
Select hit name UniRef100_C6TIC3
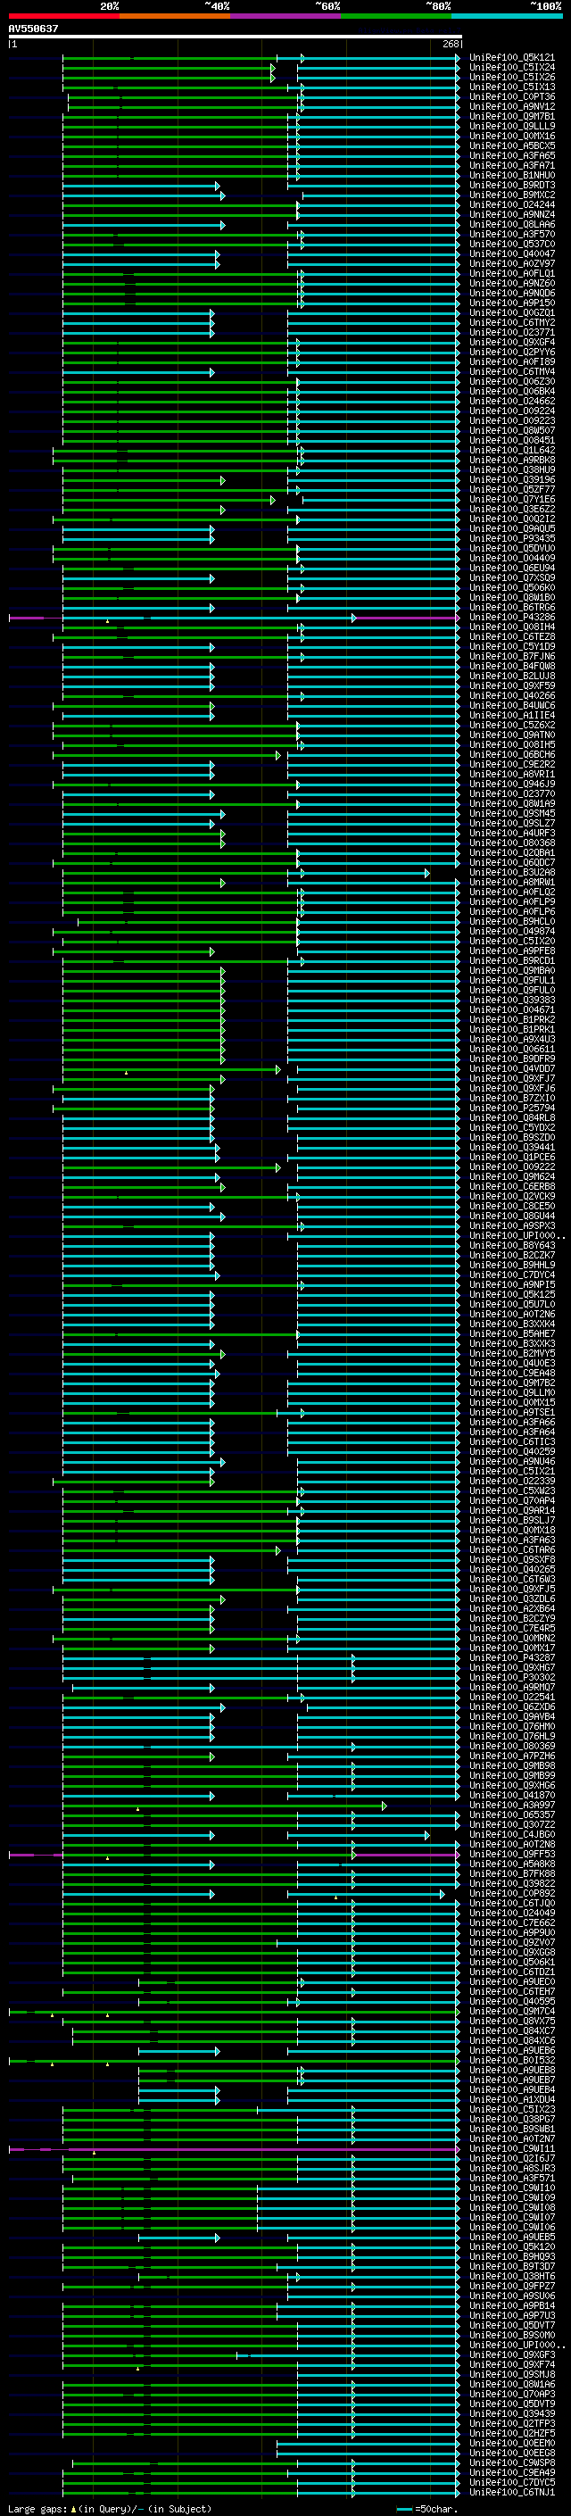click(511, 1441)
